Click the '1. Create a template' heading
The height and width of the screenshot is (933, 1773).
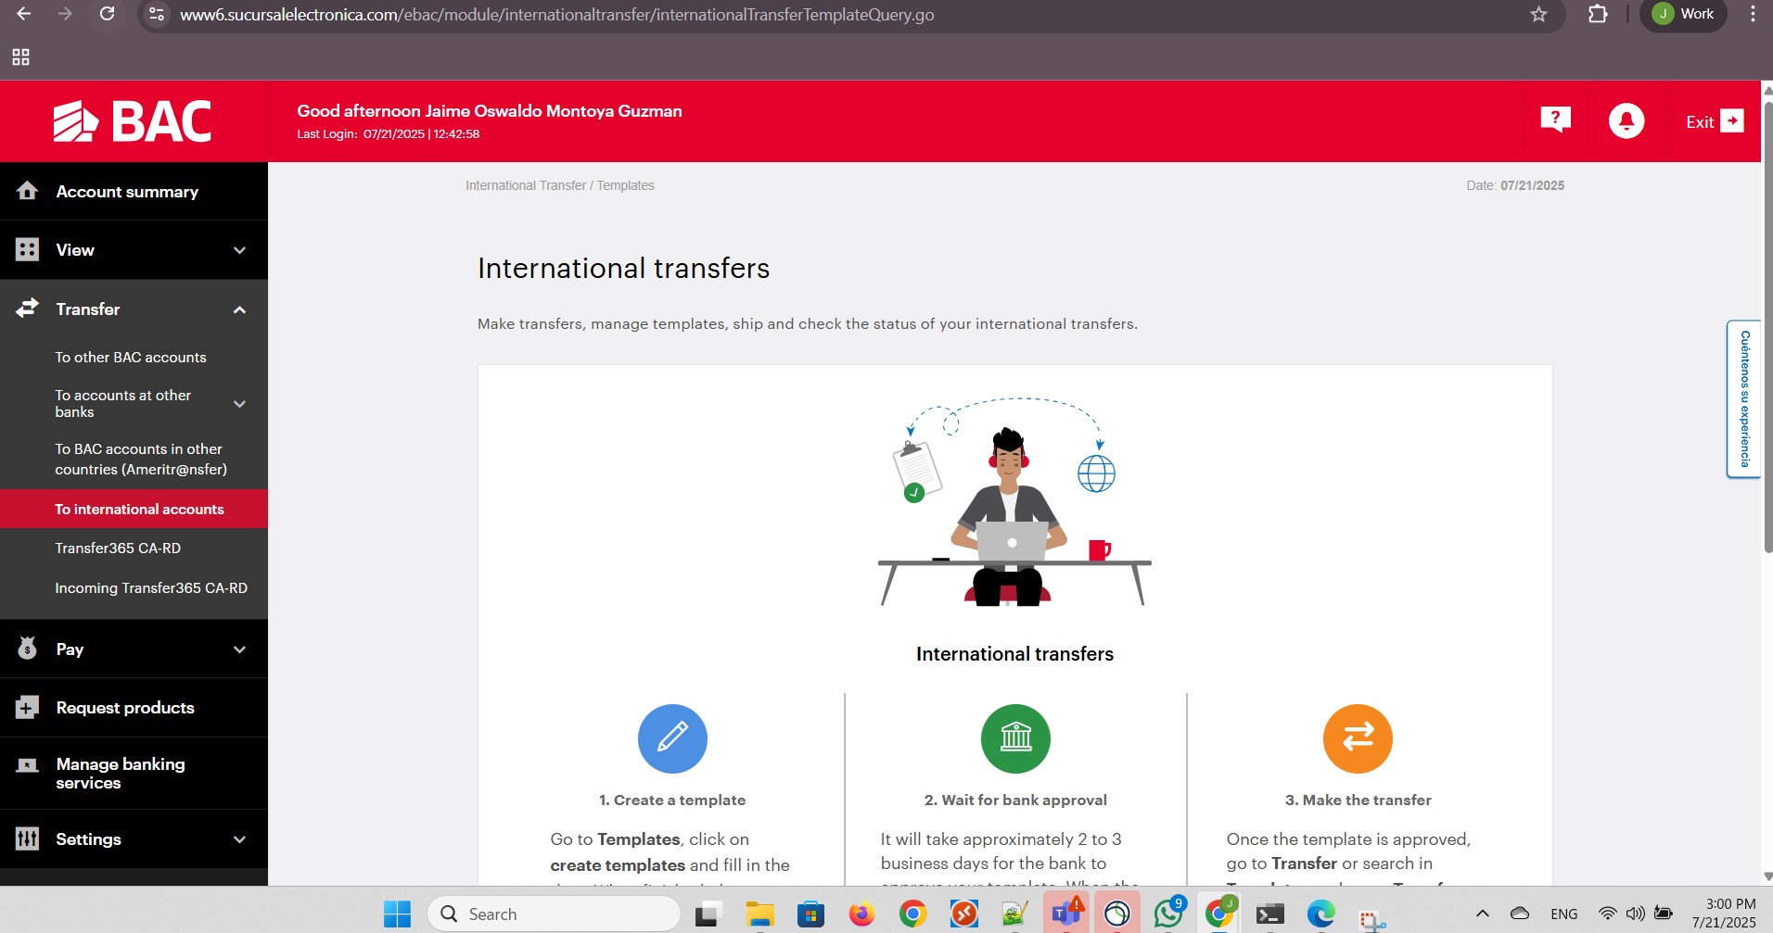click(x=672, y=800)
